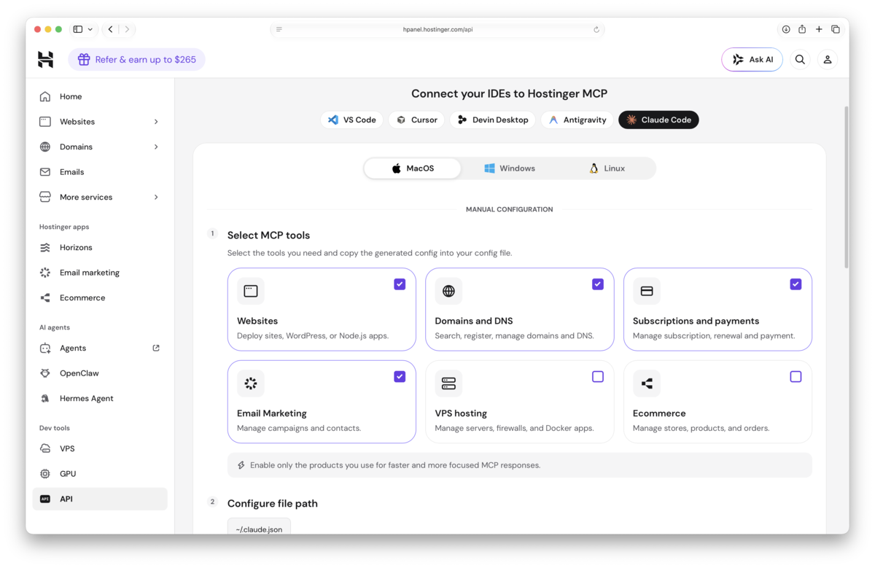Click the browser downloads icon

786,29
